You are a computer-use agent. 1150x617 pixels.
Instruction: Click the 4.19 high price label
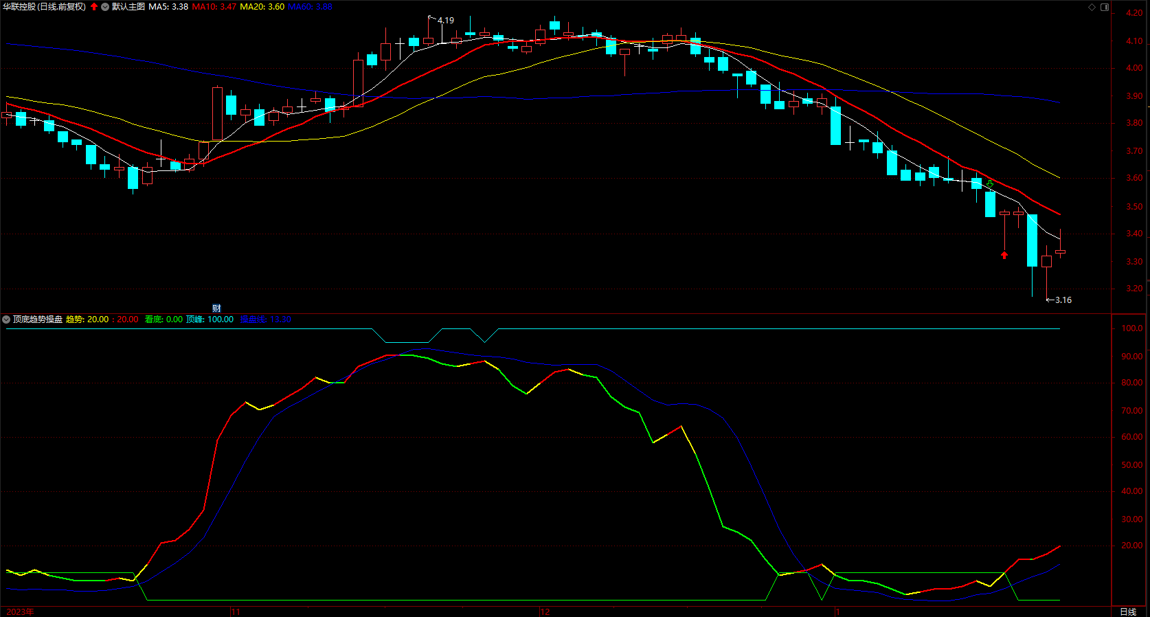[x=446, y=21]
